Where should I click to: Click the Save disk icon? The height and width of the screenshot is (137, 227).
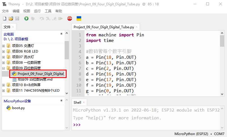pos(17,18)
